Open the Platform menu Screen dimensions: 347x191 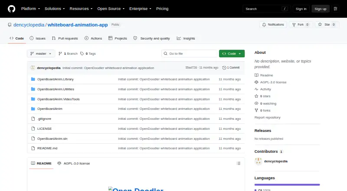(30, 9)
